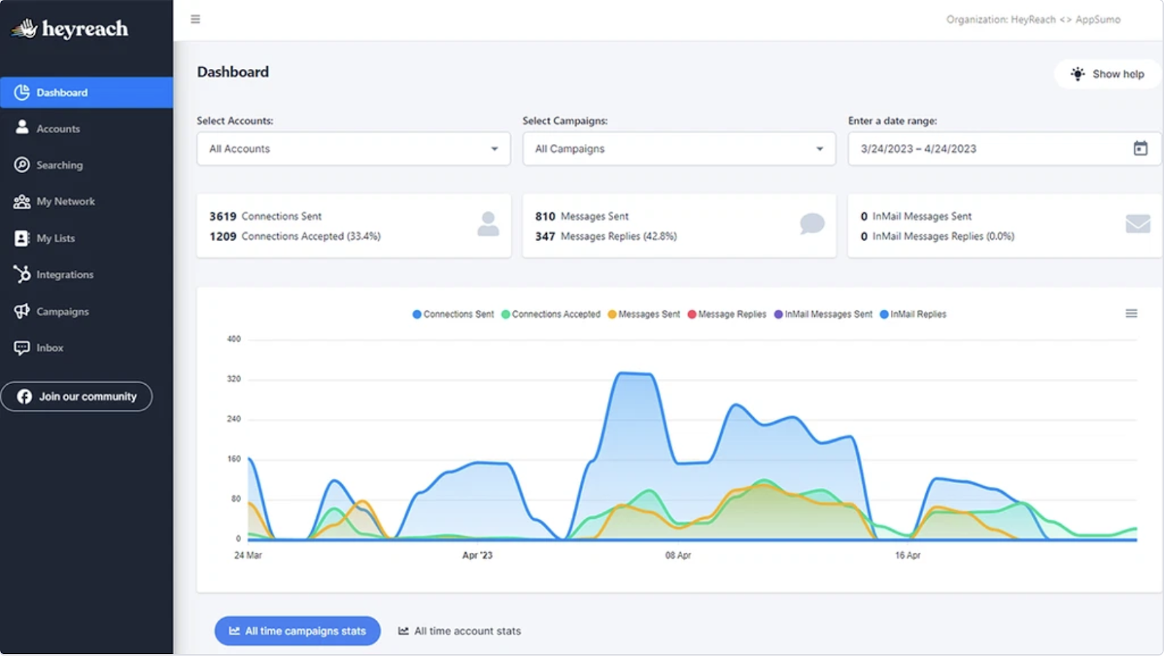Open the sidebar hamburger menu
This screenshot has height=657, width=1164.
[x=195, y=19]
